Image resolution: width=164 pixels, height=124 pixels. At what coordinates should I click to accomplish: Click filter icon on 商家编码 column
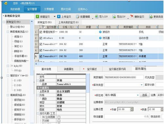pos(137,27)
